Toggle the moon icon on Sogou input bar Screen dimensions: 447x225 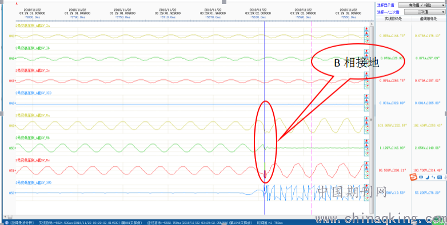click(x=428, y=177)
